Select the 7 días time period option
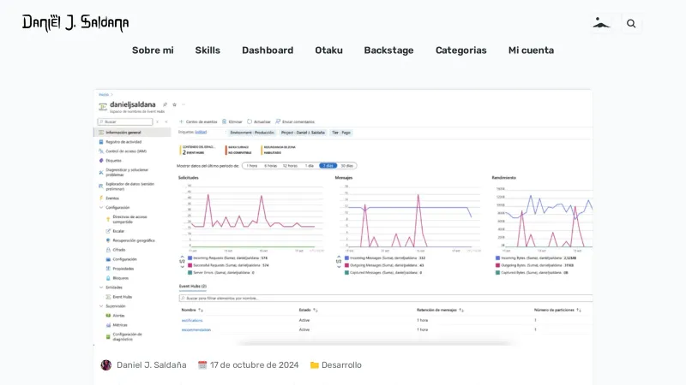 [328, 165]
